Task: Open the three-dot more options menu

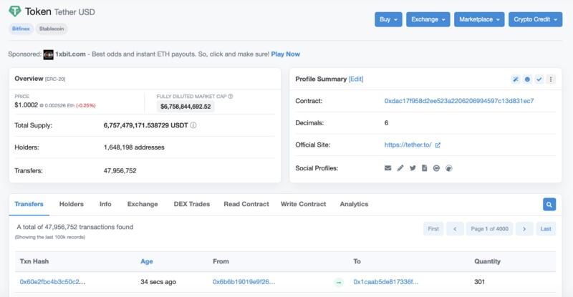Action: 551,79
